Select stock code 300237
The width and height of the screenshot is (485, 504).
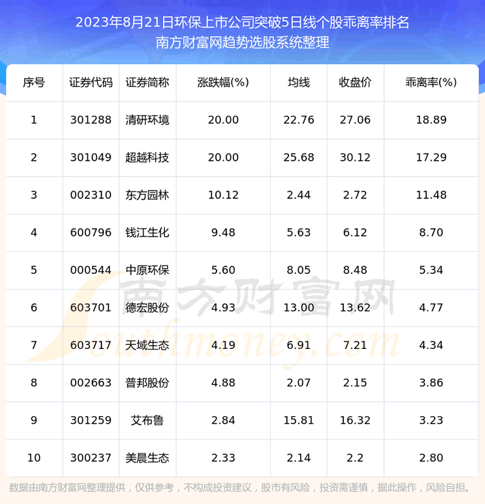(91, 457)
